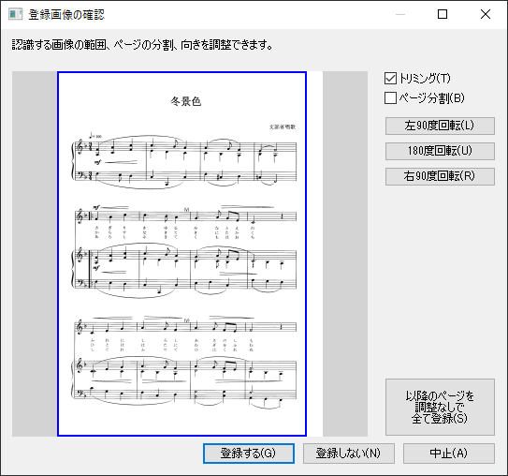Confirm with the 登録する(G) button
This screenshot has width=508, height=476.
click(x=249, y=454)
